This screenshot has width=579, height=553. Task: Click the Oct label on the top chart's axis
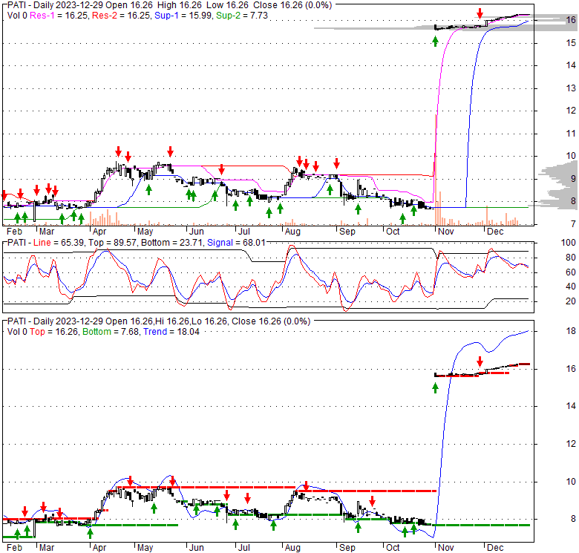(393, 232)
